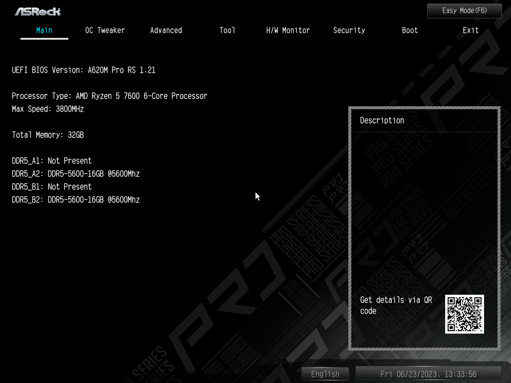511x383 pixels.
Task: Click the Processor Type AMD Ryzen 5 line
Action: [x=109, y=96]
